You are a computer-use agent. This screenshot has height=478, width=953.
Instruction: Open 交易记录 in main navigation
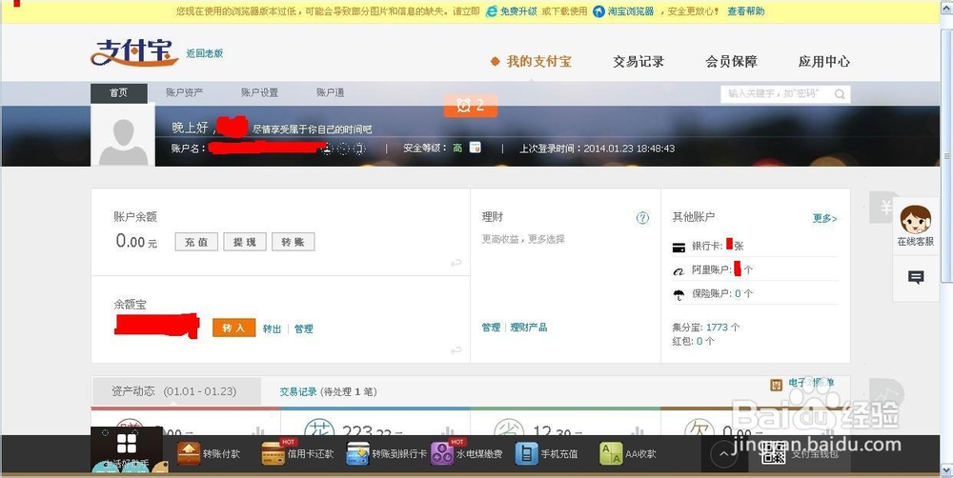point(639,61)
